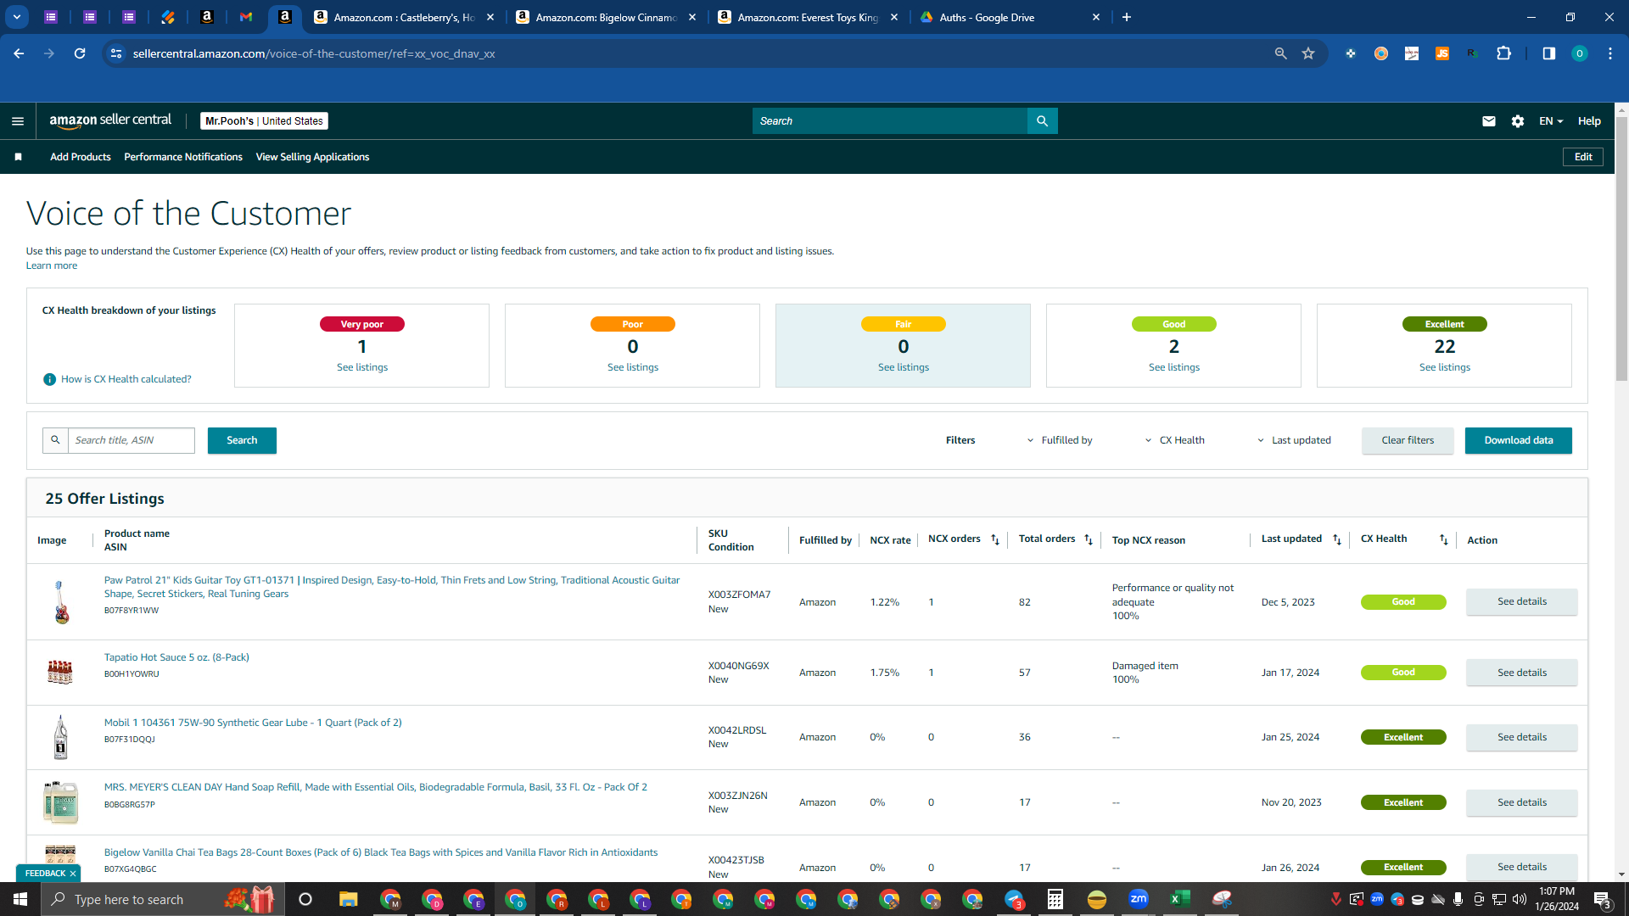Click the Clear filters button
This screenshot has height=916, width=1629.
pos(1408,440)
